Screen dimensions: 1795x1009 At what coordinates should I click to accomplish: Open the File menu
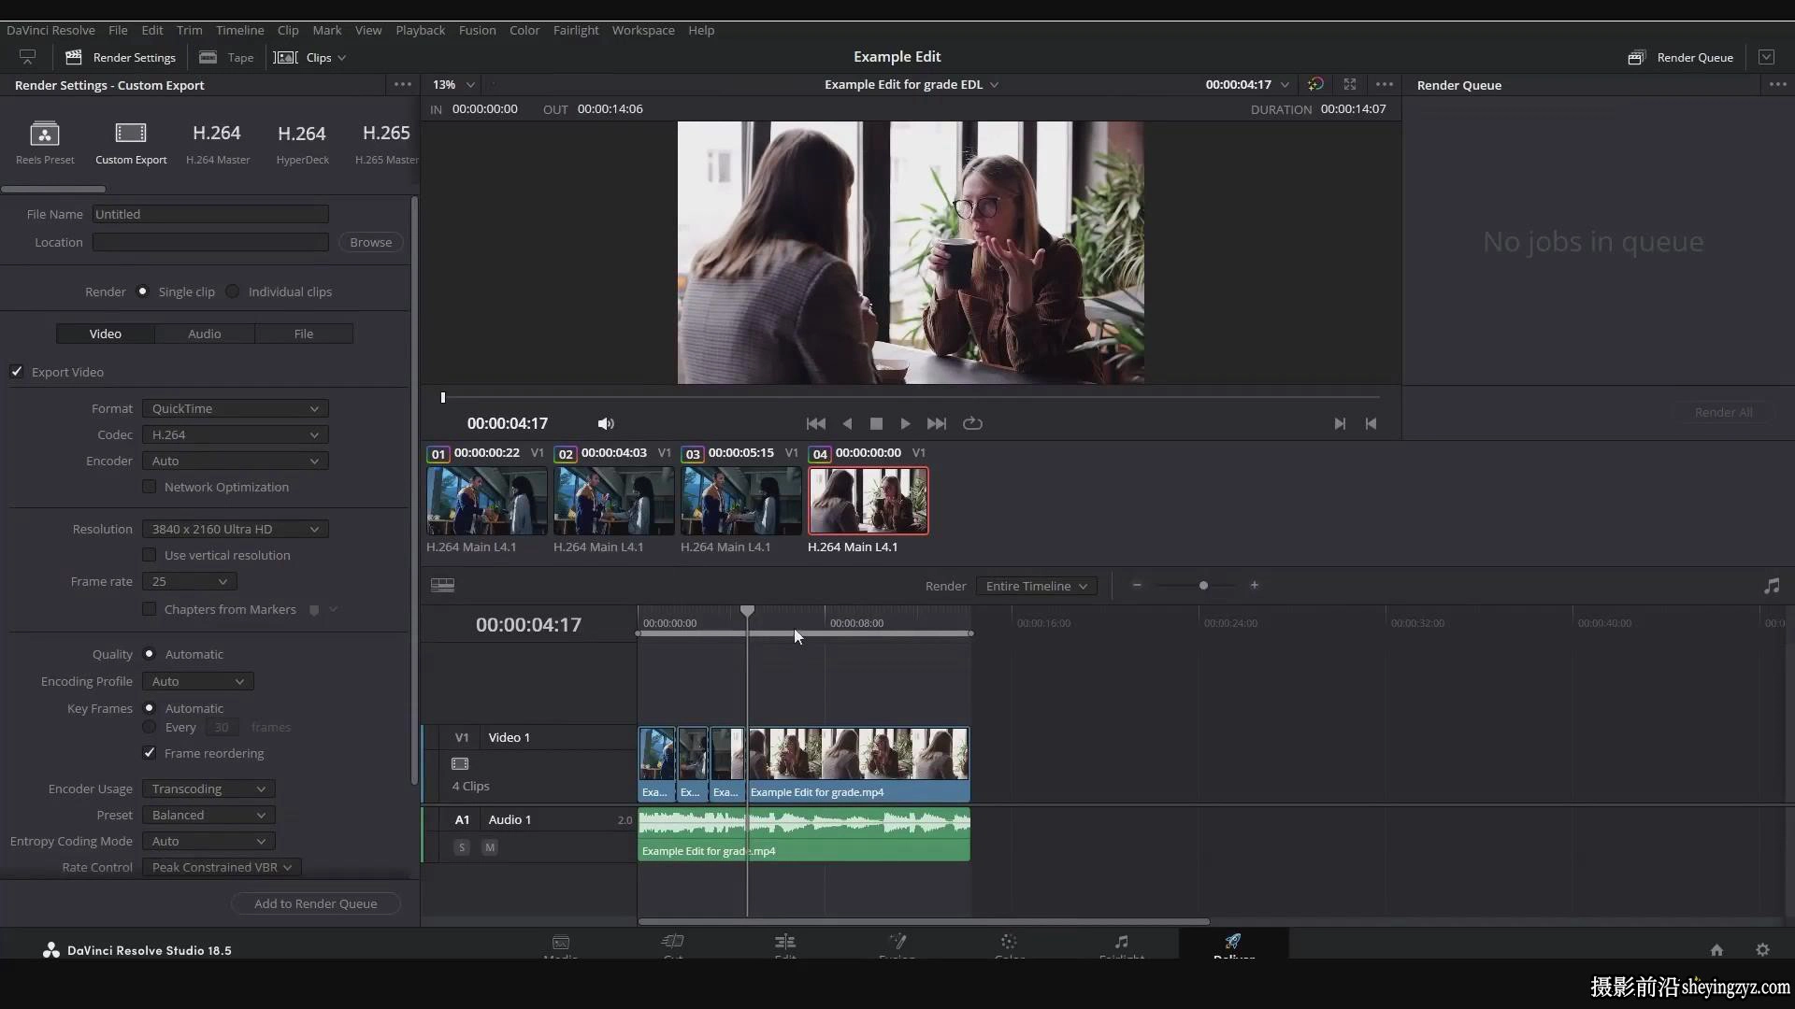tap(118, 30)
